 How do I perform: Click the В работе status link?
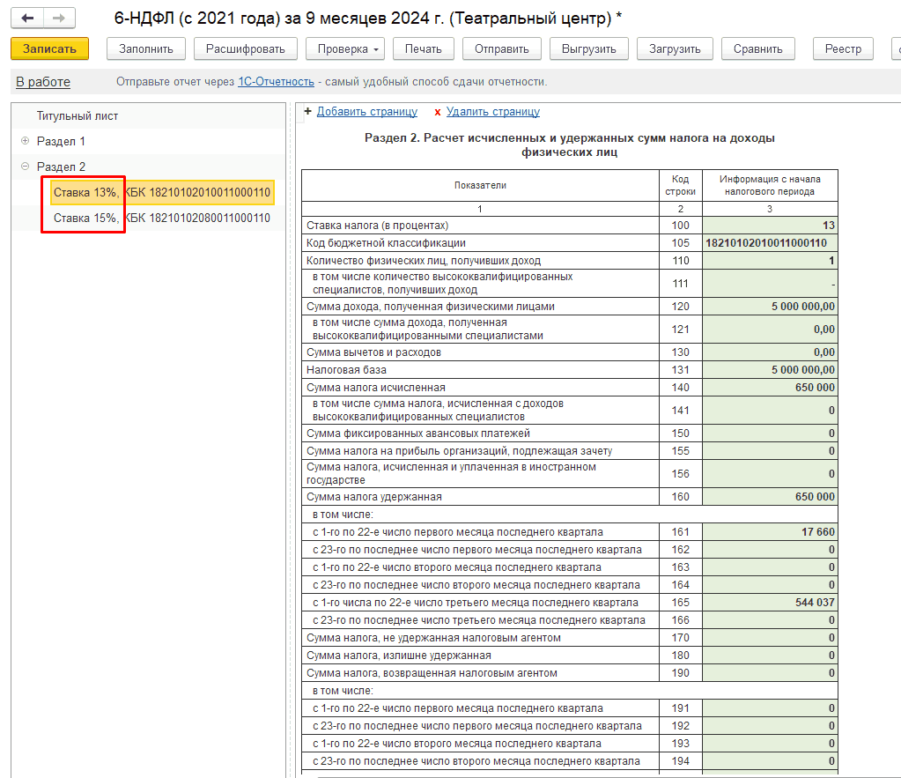pos(43,82)
